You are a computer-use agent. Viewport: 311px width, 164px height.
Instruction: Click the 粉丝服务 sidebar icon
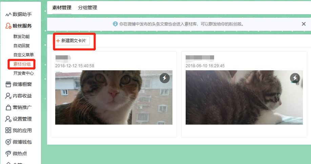pyautogui.click(x=8, y=26)
